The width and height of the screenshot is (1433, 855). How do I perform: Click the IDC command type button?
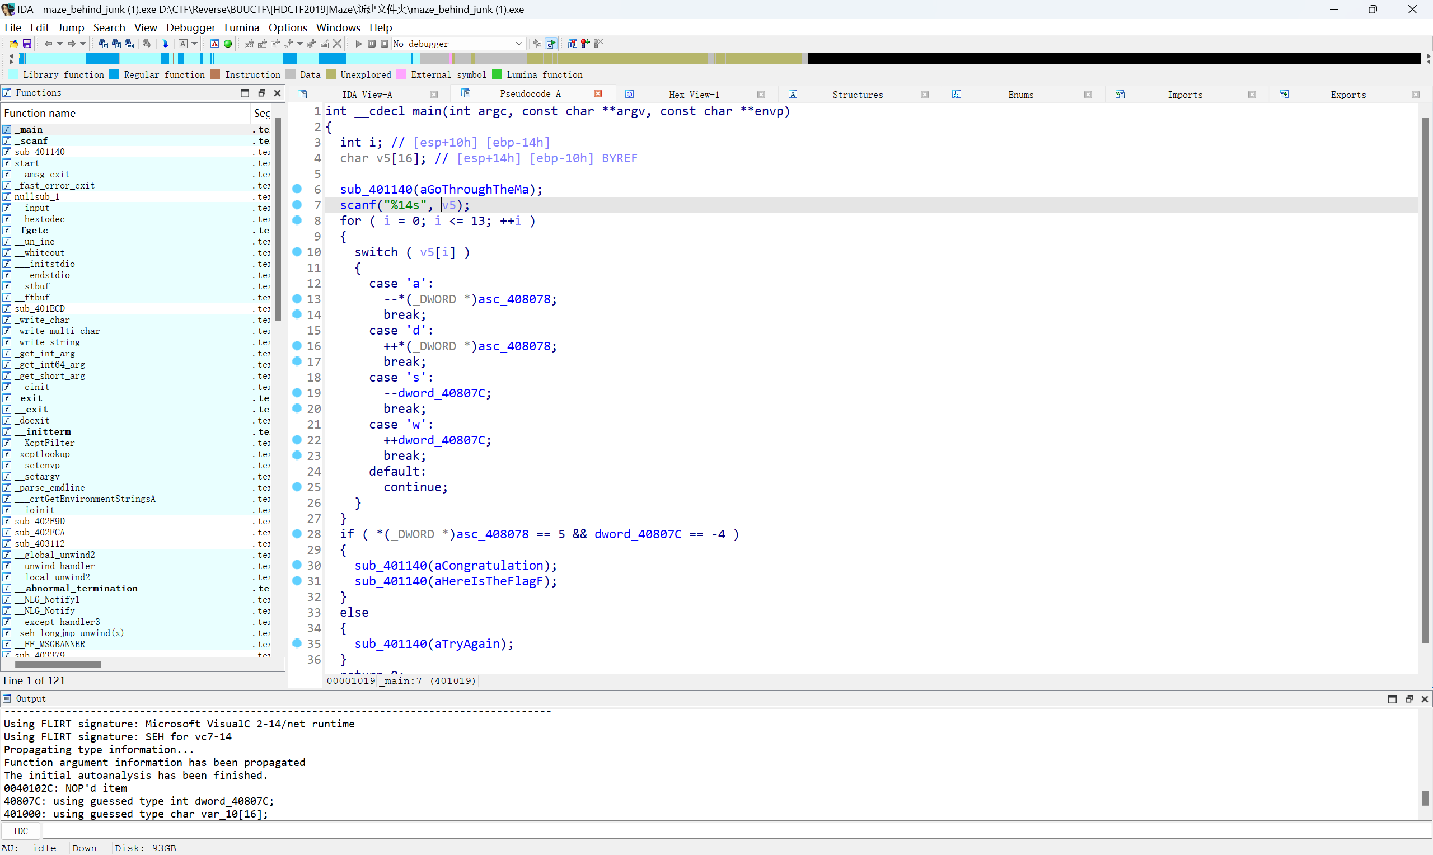(21, 831)
